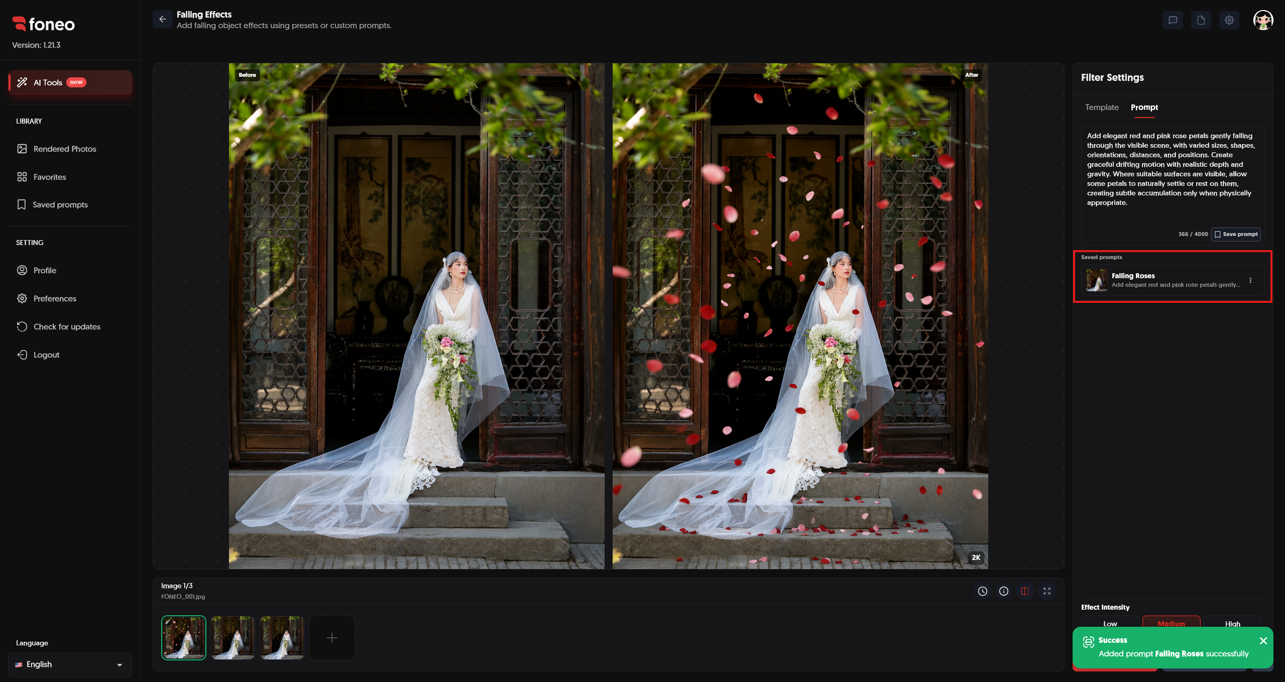This screenshot has height=682, width=1285.
Task: Open options for Falling Roses saved prompt
Action: (1250, 280)
